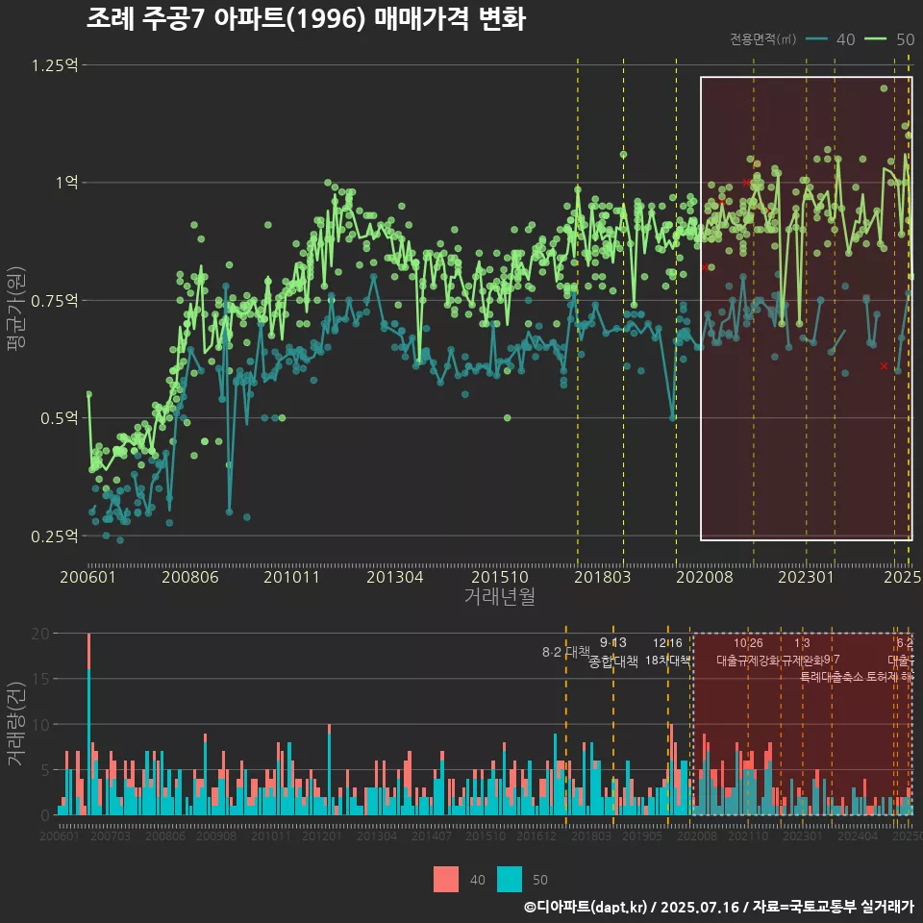Select the teal 40㎡ line legend swatch
This screenshot has width=923, height=923.
click(816, 38)
